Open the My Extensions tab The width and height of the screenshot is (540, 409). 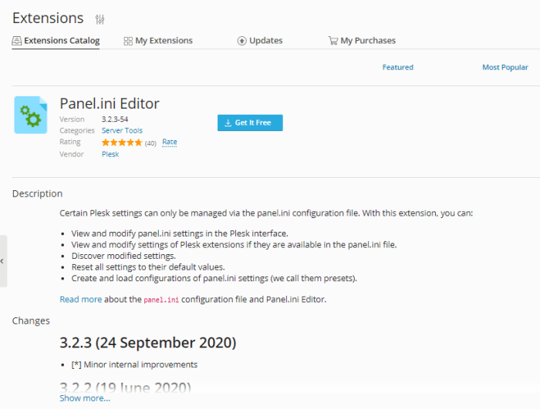158,41
